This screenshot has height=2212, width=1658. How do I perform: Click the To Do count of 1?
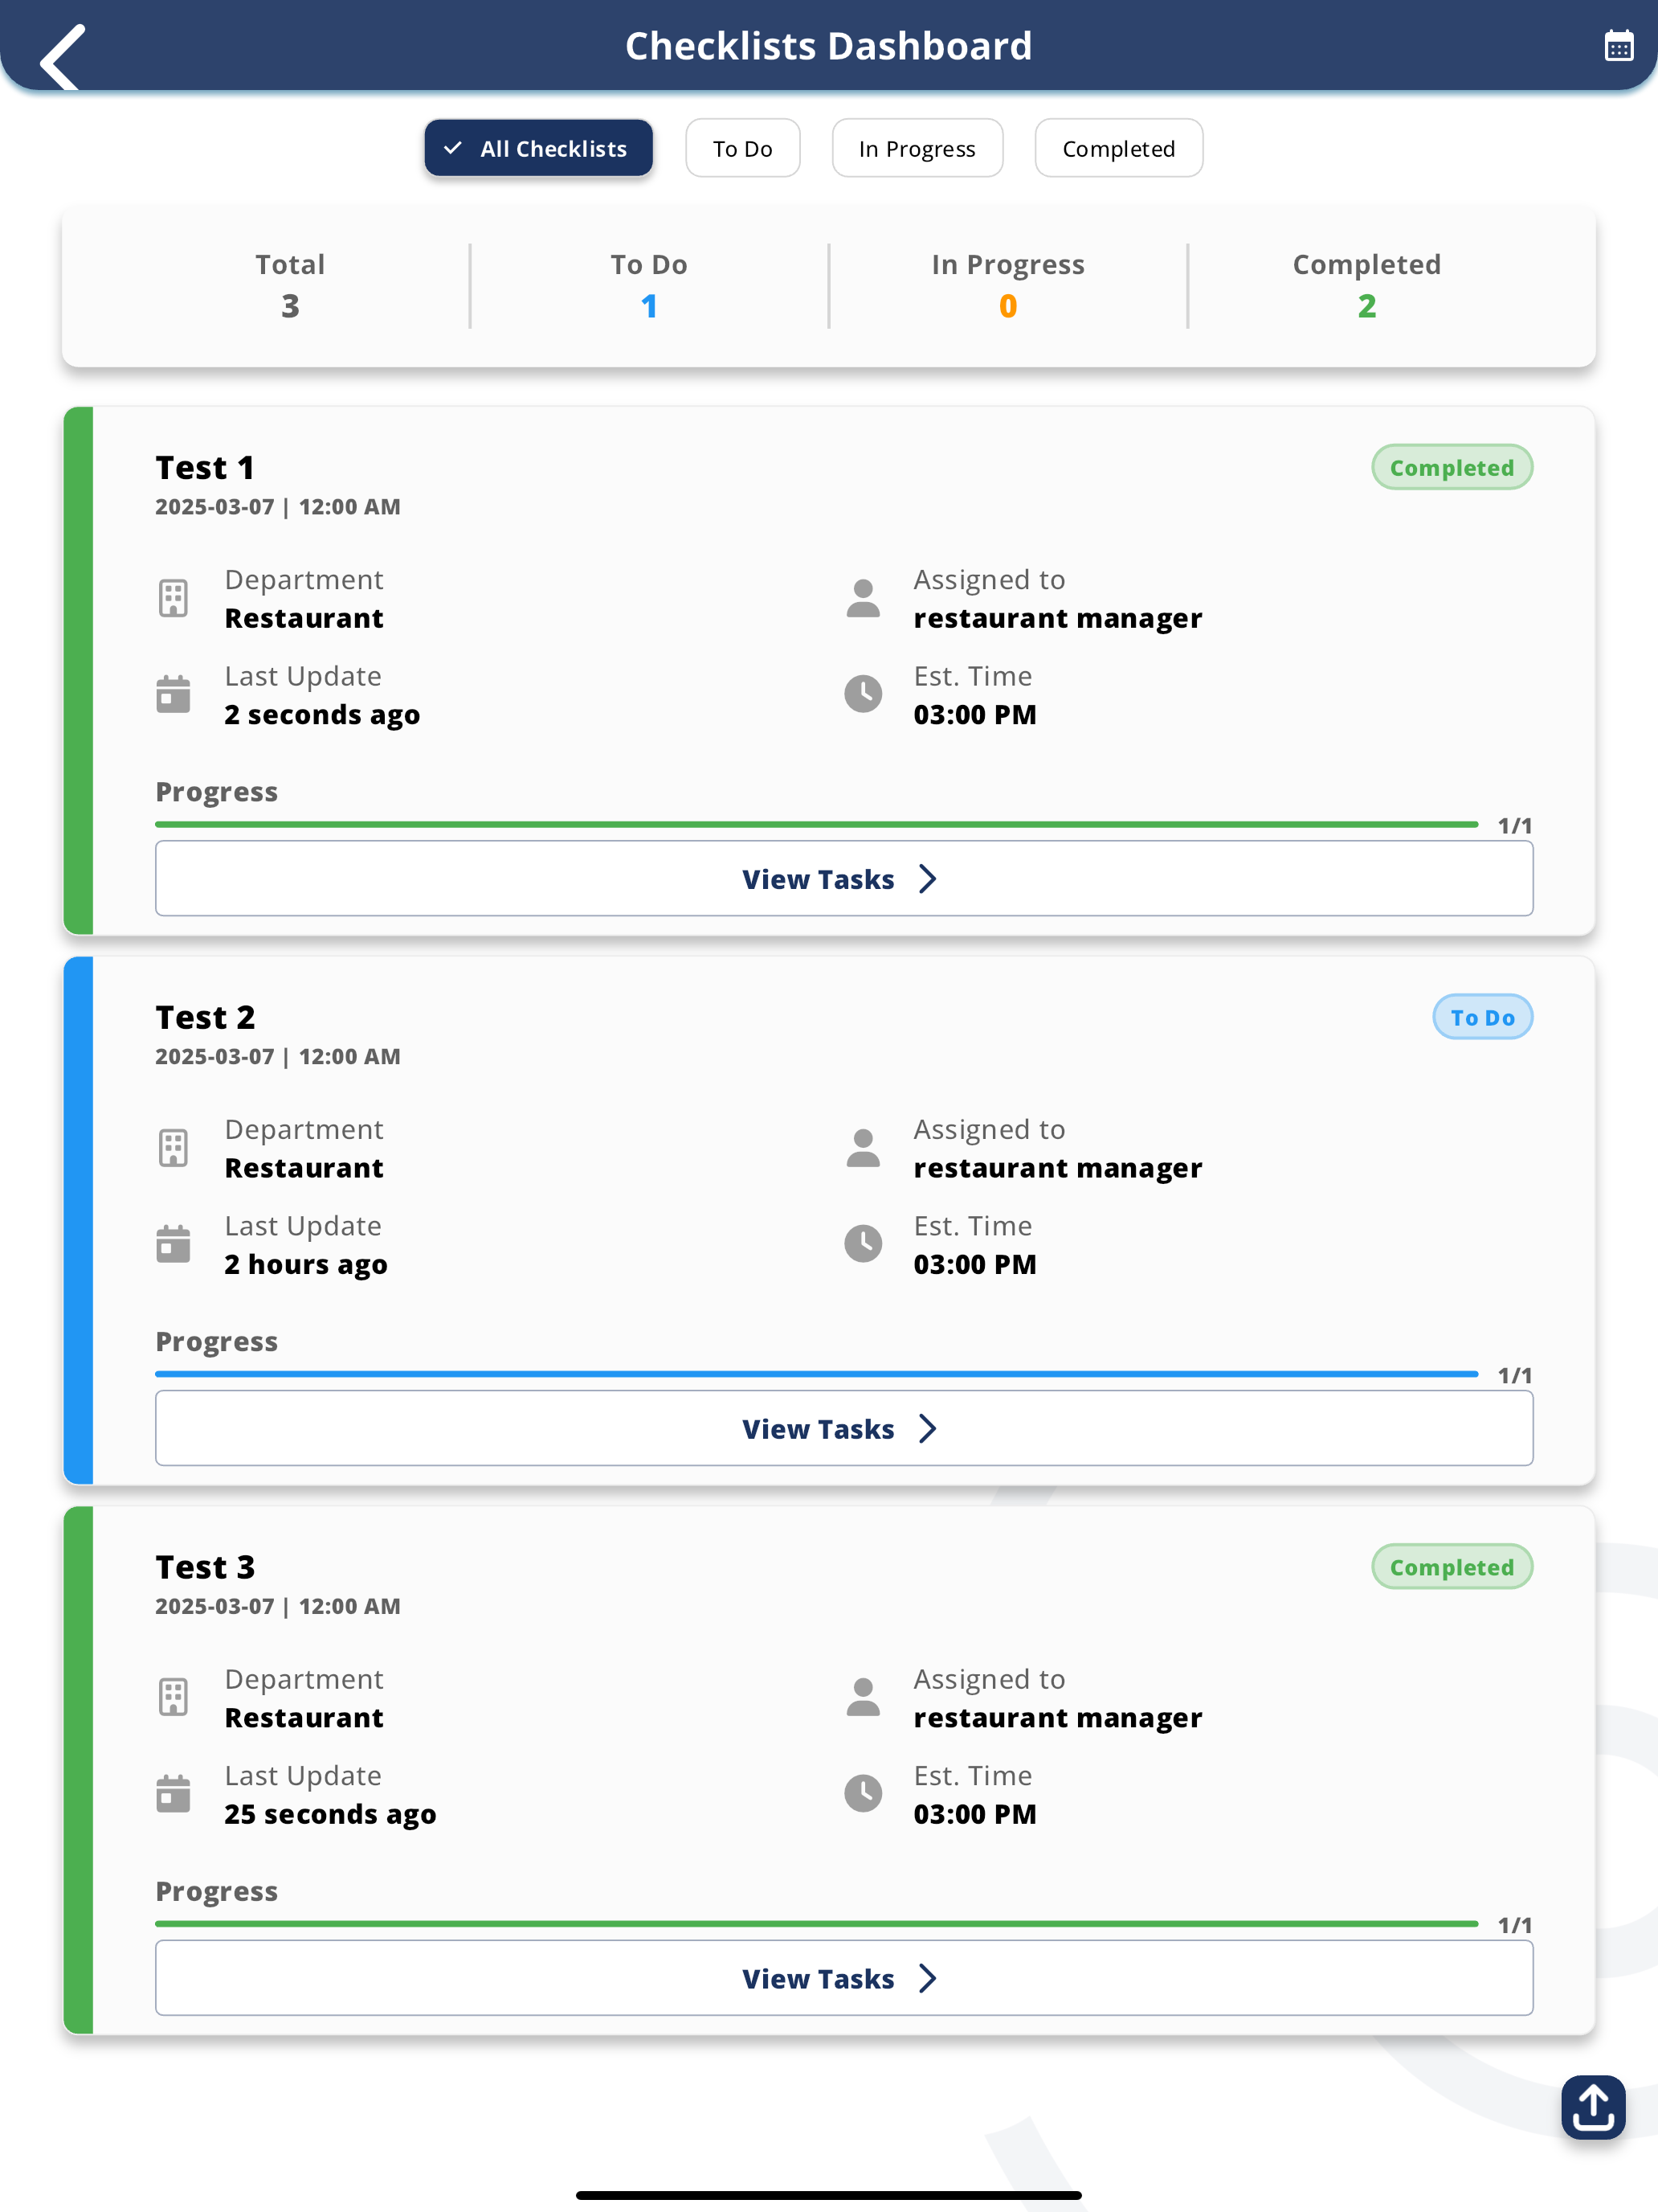[x=650, y=306]
